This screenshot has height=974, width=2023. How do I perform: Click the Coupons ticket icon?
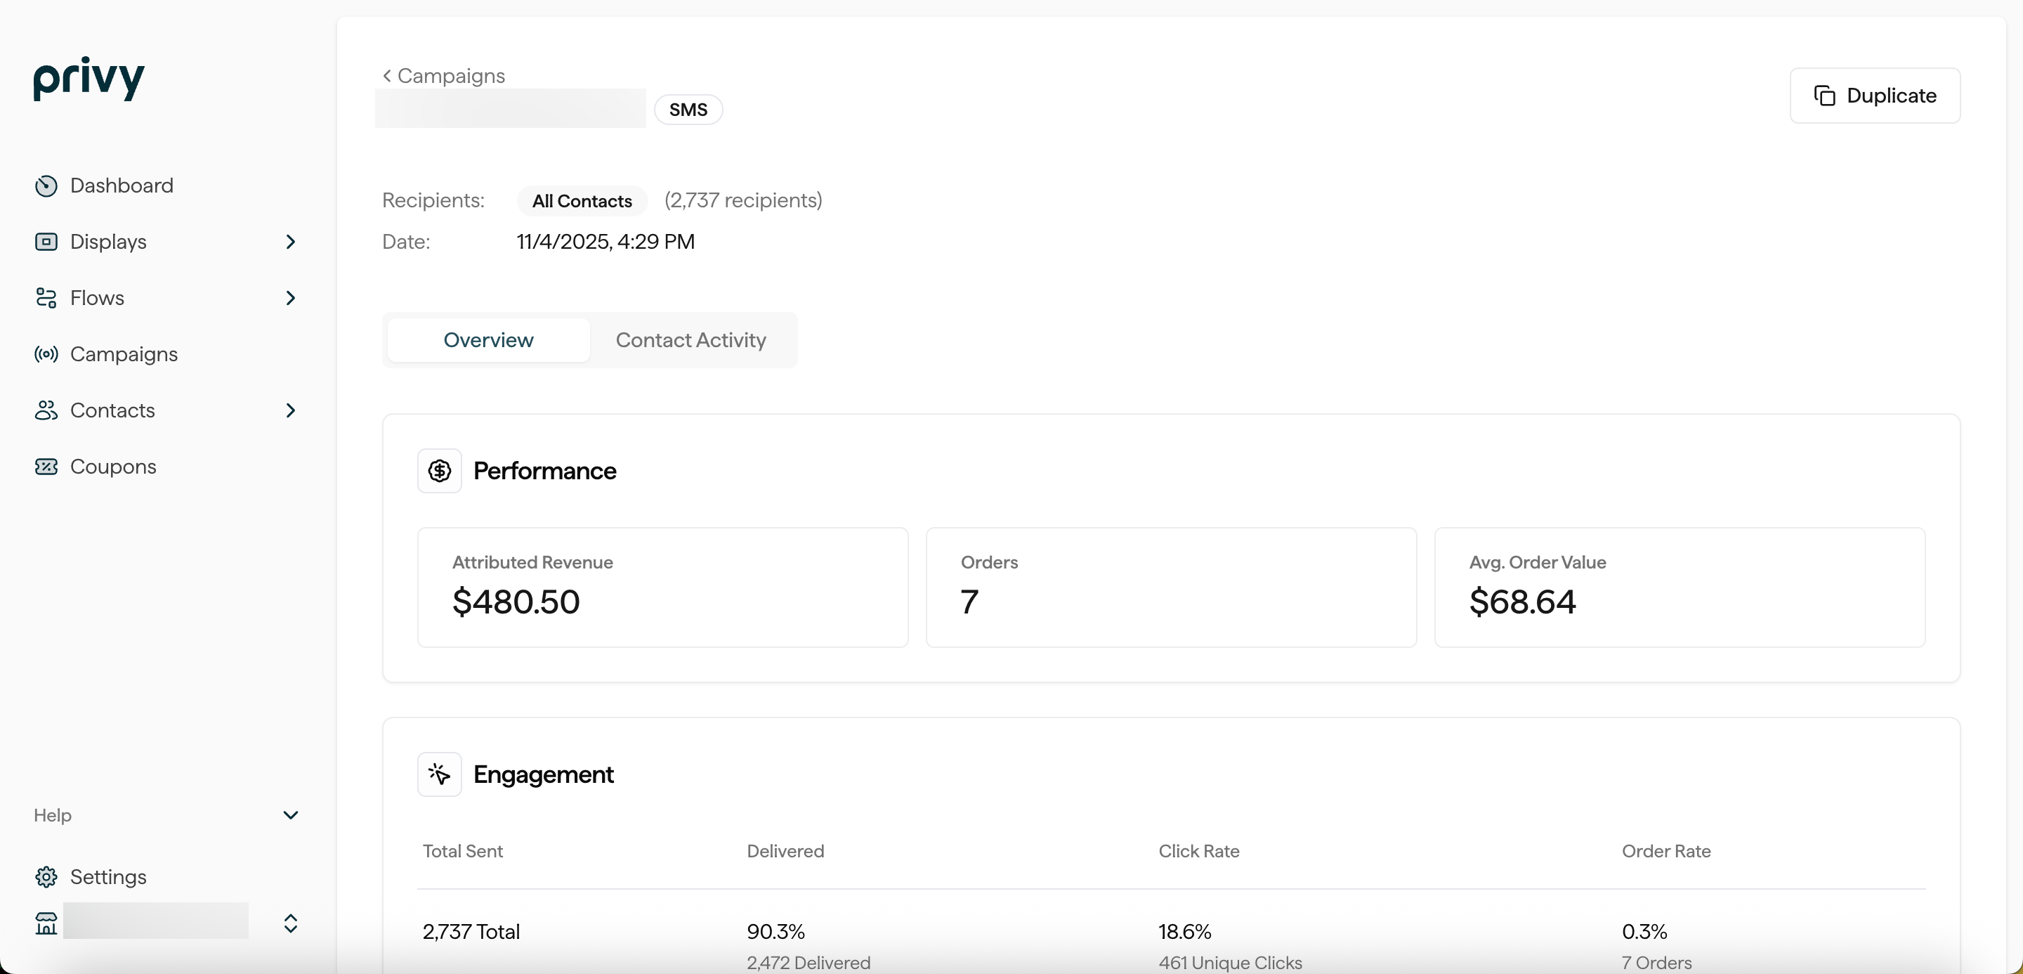pos(46,467)
